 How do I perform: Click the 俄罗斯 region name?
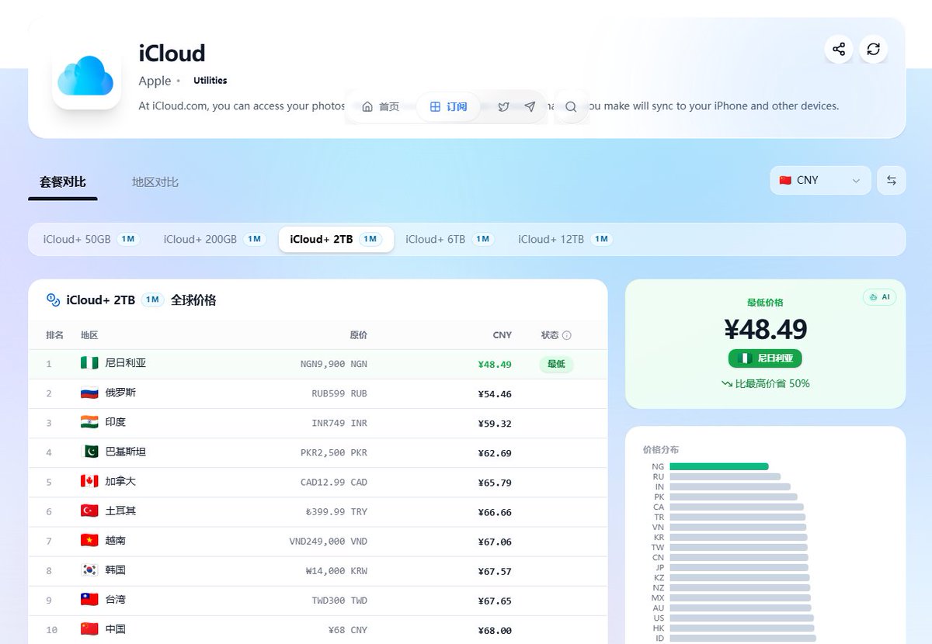point(120,393)
